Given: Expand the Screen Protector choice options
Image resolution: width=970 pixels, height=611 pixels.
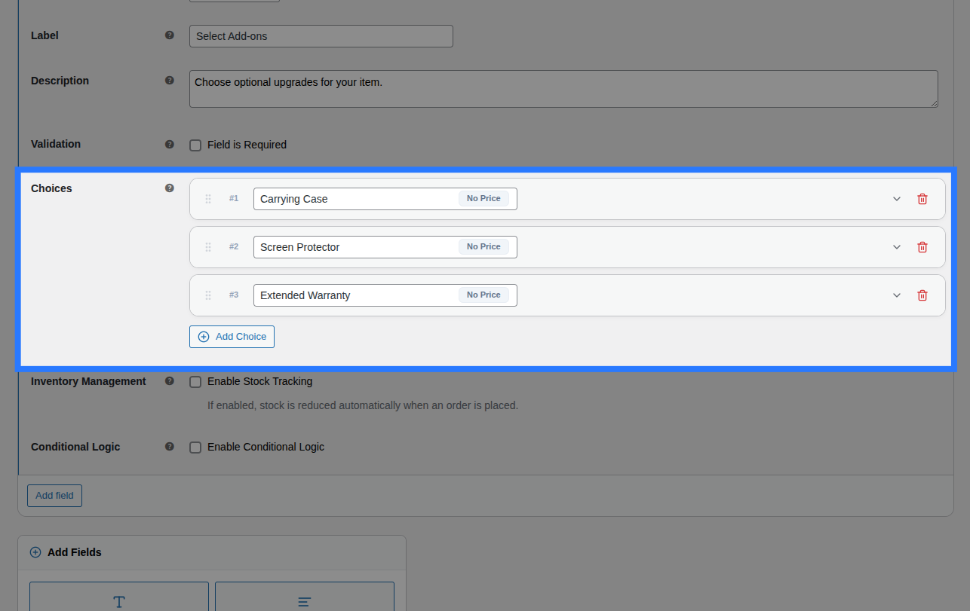Looking at the screenshot, I should [x=897, y=247].
